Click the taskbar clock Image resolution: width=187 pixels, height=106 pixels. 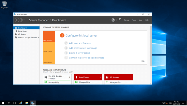pyautogui.click(x=176, y=103)
